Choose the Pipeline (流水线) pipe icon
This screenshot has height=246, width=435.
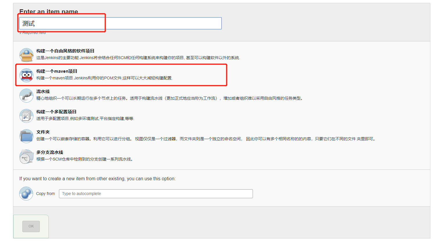pos(26,96)
